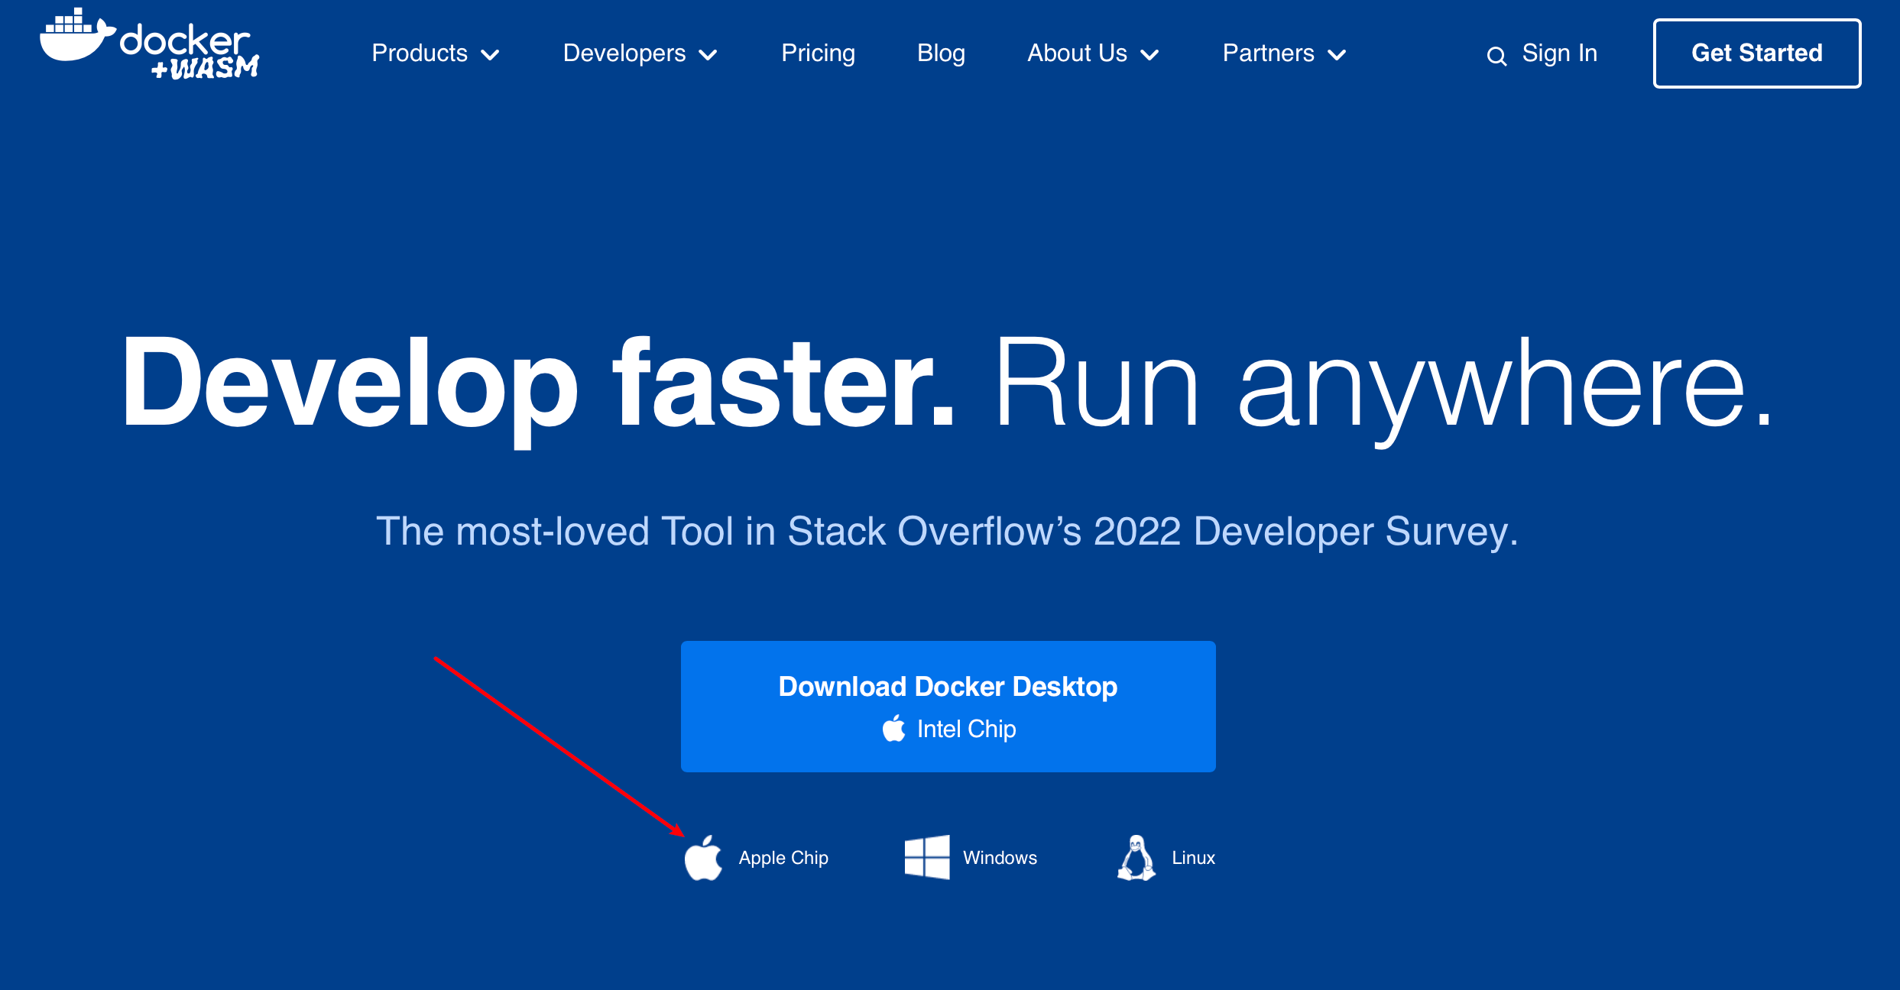Click the Download Docker Desktop button
Image resolution: width=1900 pixels, height=990 pixels.
948,687
